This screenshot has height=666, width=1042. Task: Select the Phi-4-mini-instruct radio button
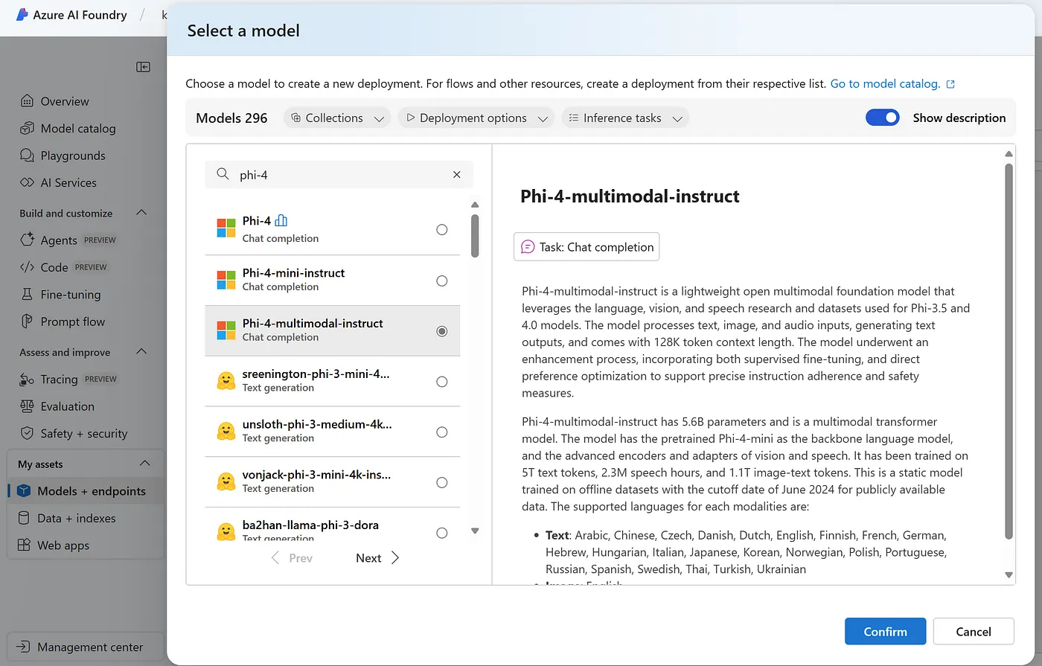[442, 281]
